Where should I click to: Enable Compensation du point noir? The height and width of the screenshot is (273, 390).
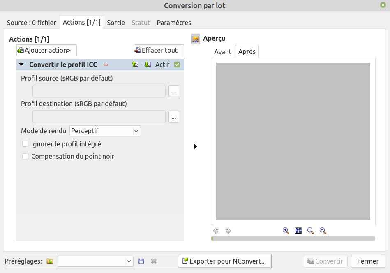pos(25,156)
